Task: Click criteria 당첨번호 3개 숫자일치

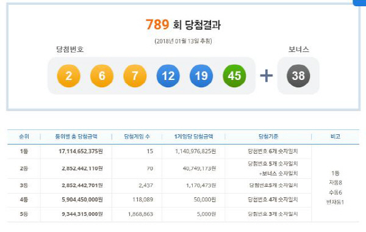Action: click(273, 214)
